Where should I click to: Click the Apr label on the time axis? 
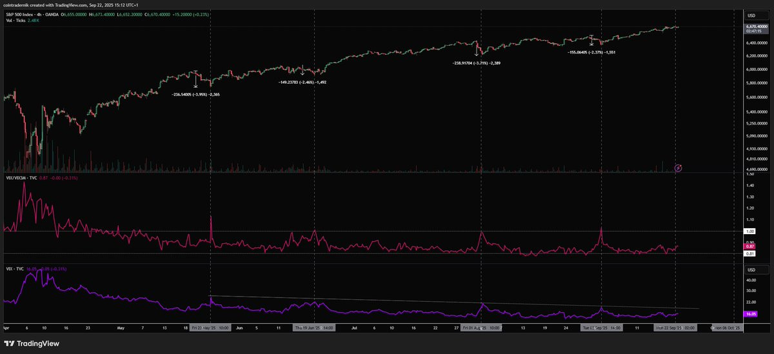(6, 328)
